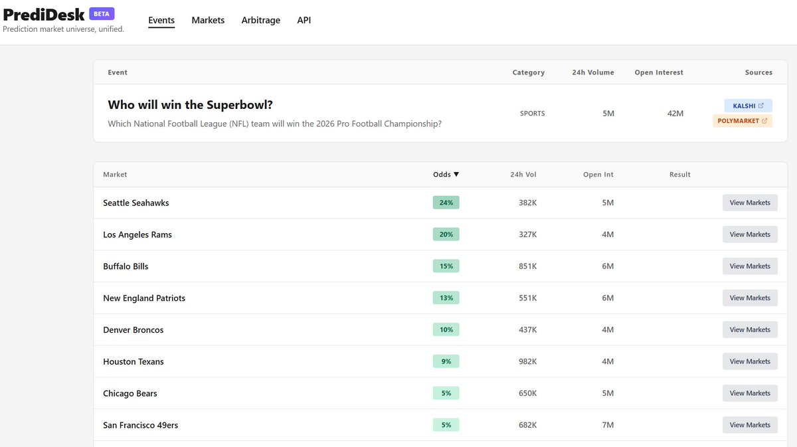Click the Result column header

coord(680,175)
